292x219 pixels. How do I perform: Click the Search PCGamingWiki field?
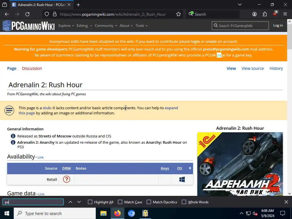pos(240,26)
